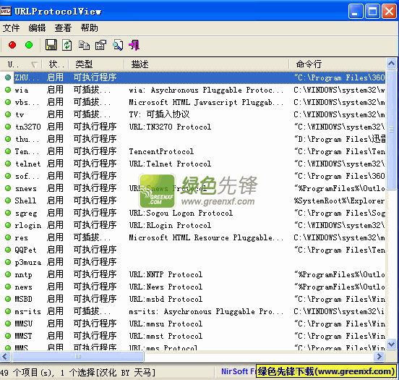Click the vertical scrollbar thumb
The image size is (399, 380).
[391, 130]
